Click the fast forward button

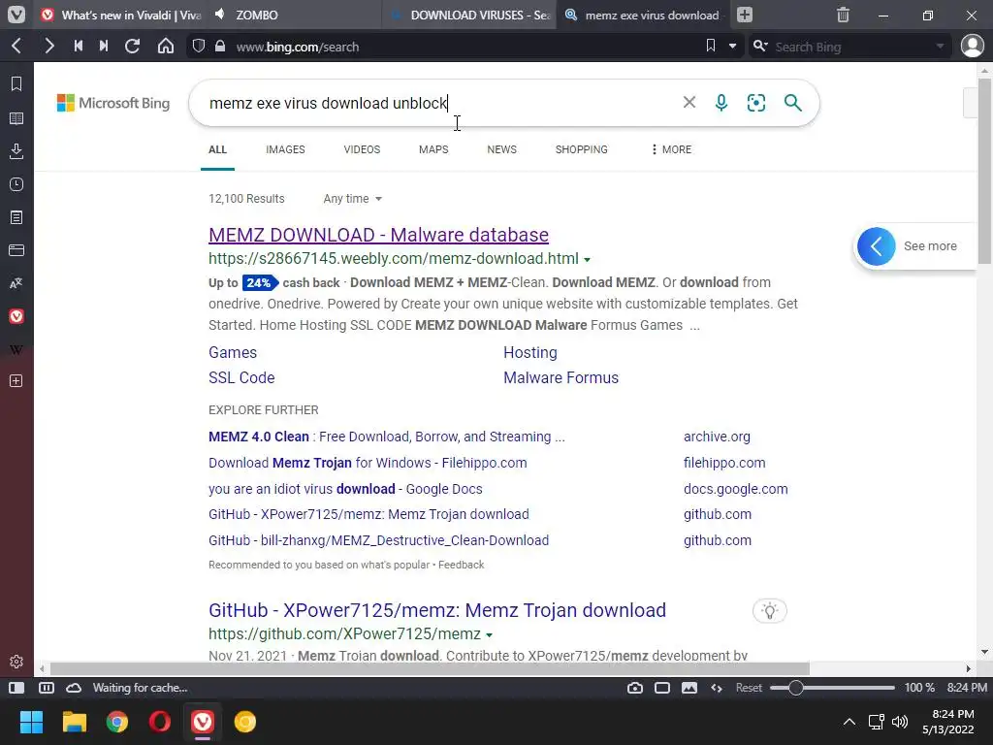tap(104, 47)
